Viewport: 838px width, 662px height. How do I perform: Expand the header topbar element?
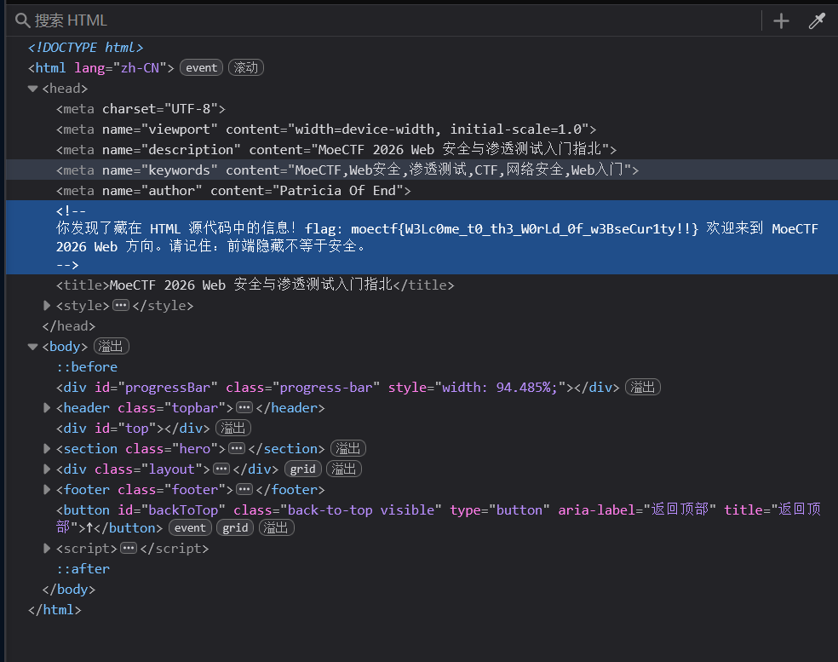point(47,408)
